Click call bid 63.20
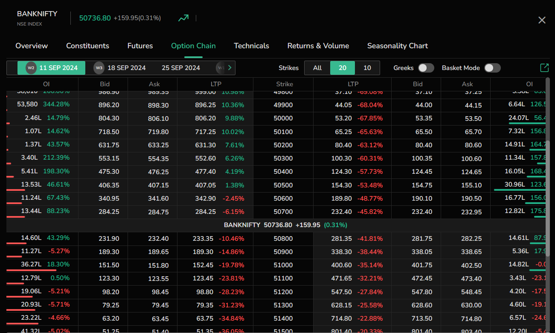 tap(111, 318)
